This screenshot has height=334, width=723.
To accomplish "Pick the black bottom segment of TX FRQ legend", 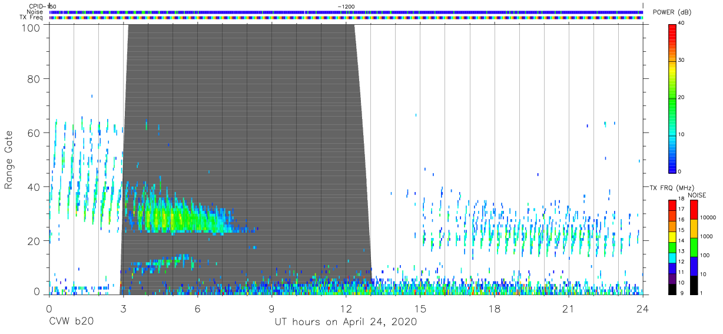I will tap(672, 289).
